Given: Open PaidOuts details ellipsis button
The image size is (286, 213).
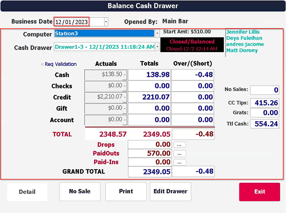Looking at the screenshot, I should click(179, 153).
